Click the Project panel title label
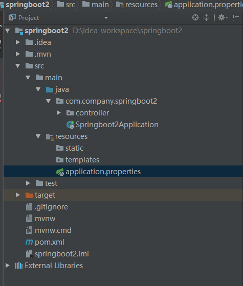The height and width of the screenshot is (286, 243). pos(29,18)
